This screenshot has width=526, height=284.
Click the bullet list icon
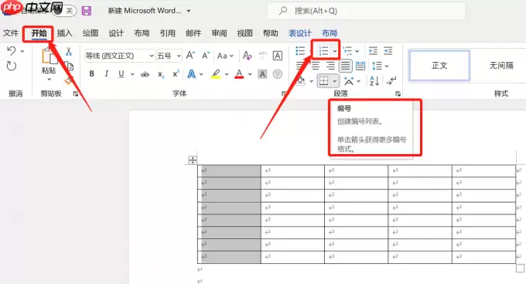click(300, 51)
